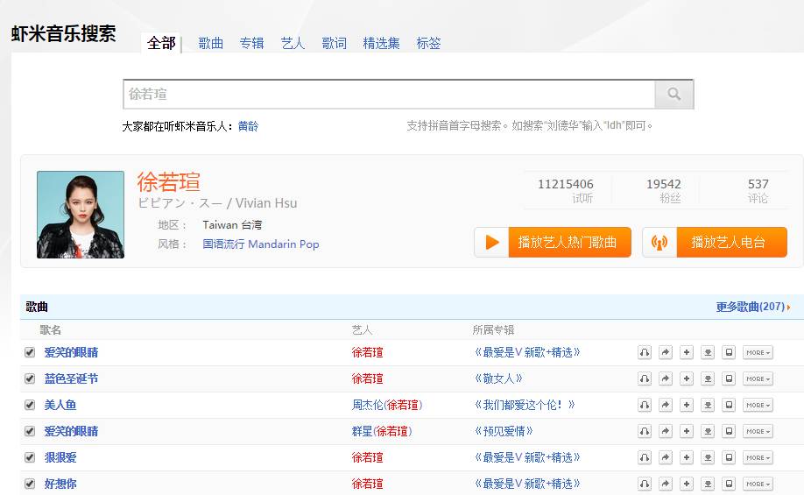Viewport: 804px width, 495px height.
Task: Open artist 周杰伦 in 美人鱼 row
Action: click(x=367, y=405)
